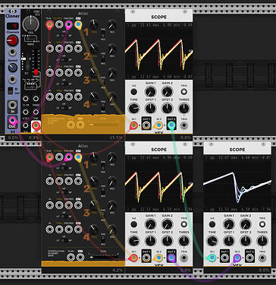
Task: Toggle the TRIG button on the rightmost Scope
Action: [x=262, y=224]
